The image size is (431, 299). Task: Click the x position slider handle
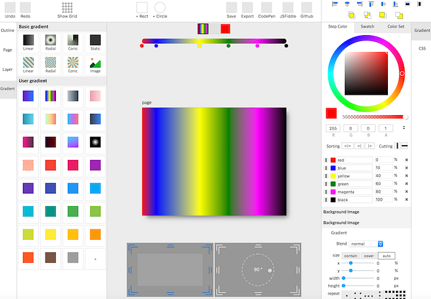351,263
